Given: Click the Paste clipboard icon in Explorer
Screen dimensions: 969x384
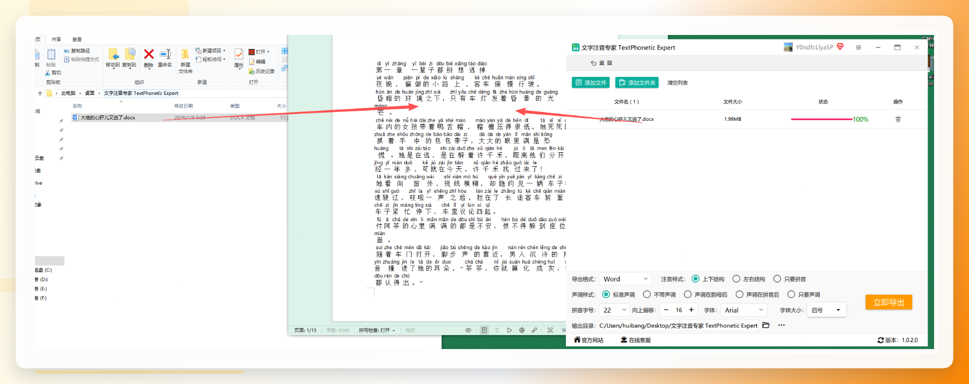Looking at the screenshot, I should 51,54.
